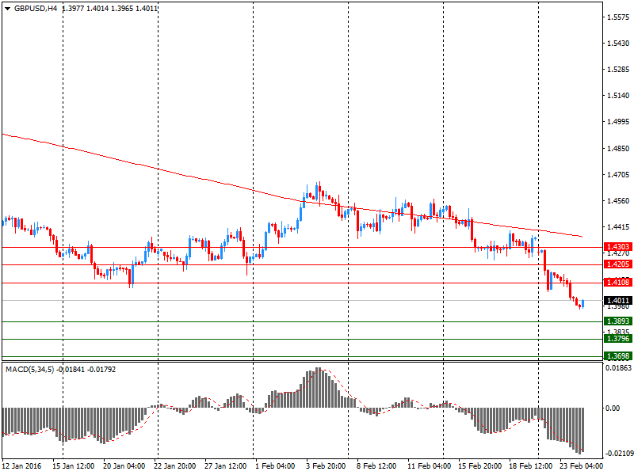This screenshot has width=634, height=475.
Task: Click the OHLC quote 1.3977 1.4014 1.3965 1.4011
Action: (x=109, y=8)
